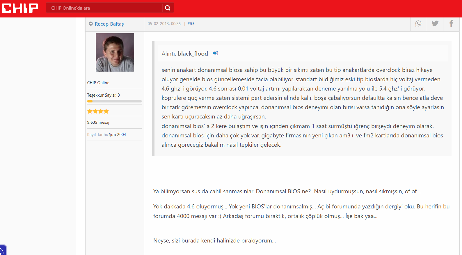The height and width of the screenshot is (255, 462).
Task: Click offline status icon beside Recep Baltaş
Action: click(91, 24)
